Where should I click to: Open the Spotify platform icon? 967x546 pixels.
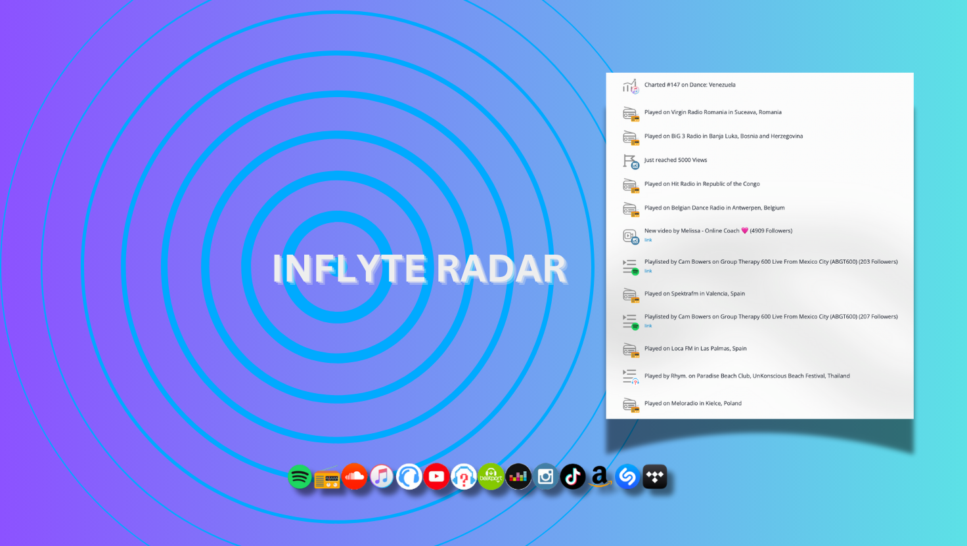300,476
